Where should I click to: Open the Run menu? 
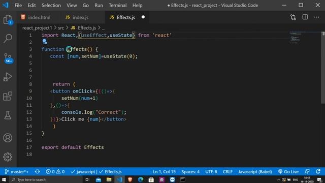click(99, 5)
